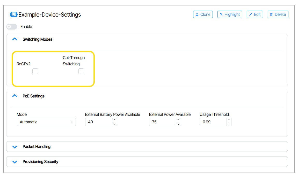Image resolution: width=298 pixels, height=178 pixels.
Task: Decrement the External Power Available value
Action: [178, 124]
